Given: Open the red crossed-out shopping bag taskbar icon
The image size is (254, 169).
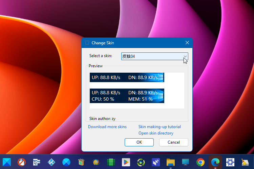Looking at the screenshot, I should coord(22,162).
